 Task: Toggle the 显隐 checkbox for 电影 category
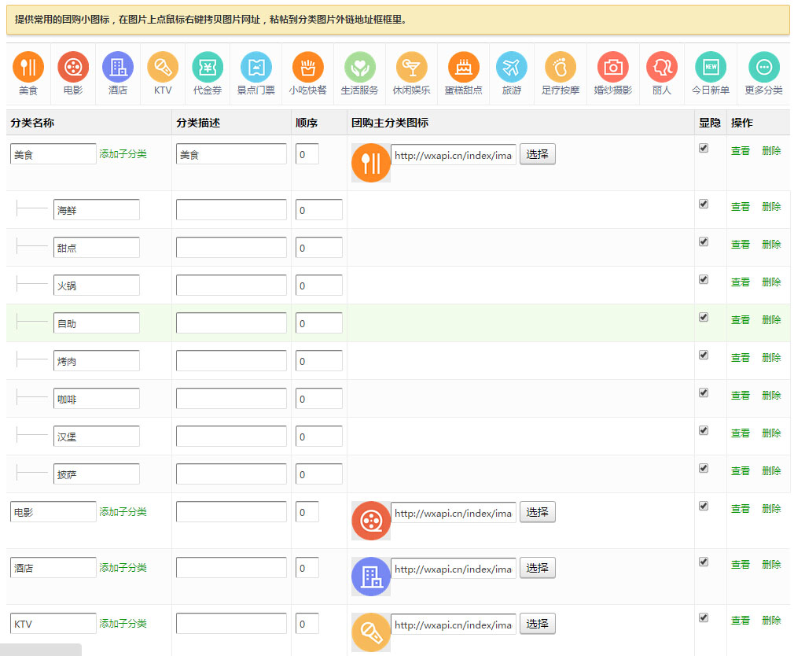click(x=704, y=506)
